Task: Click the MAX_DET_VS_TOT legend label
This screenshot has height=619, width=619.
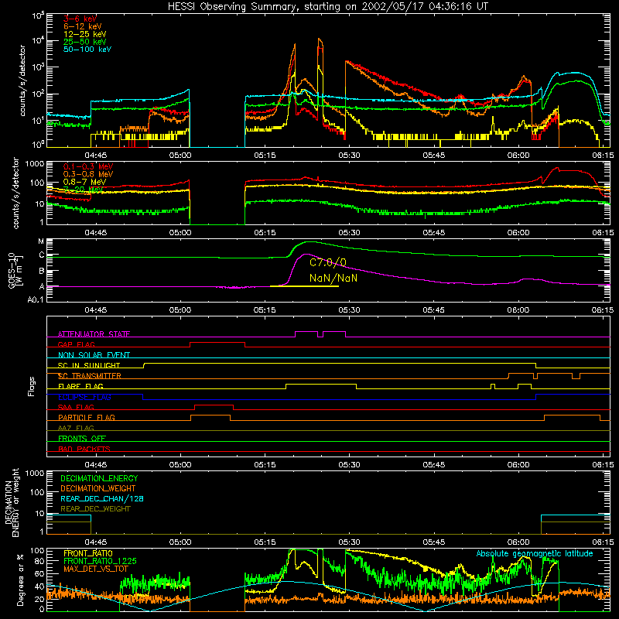Action: tap(95, 569)
